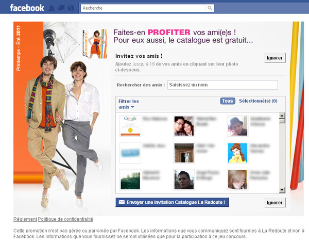
Task: Open Facebook notifications globe icon
Action: pyautogui.click(x=71, y=8)
